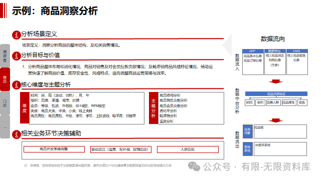Select the 门店 side tab
This screenshot has width=321, height=180.
tap(5, 103)
